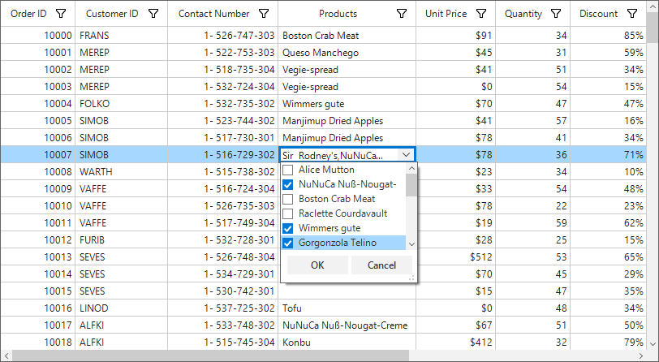Click the dropdown list scroll-up arrow
659x362 pixels.
click(x=411, y=169)
